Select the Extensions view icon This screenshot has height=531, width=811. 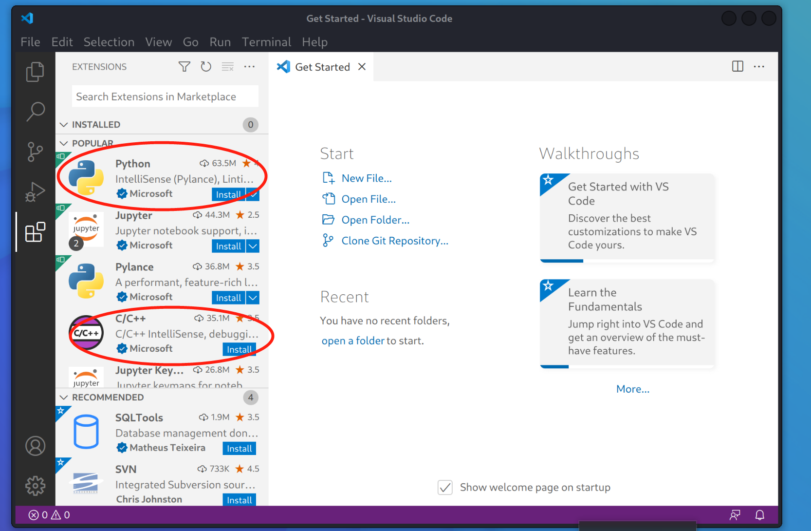35,232
